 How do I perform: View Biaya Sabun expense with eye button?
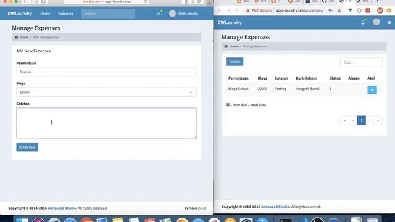tap(372, 90)
